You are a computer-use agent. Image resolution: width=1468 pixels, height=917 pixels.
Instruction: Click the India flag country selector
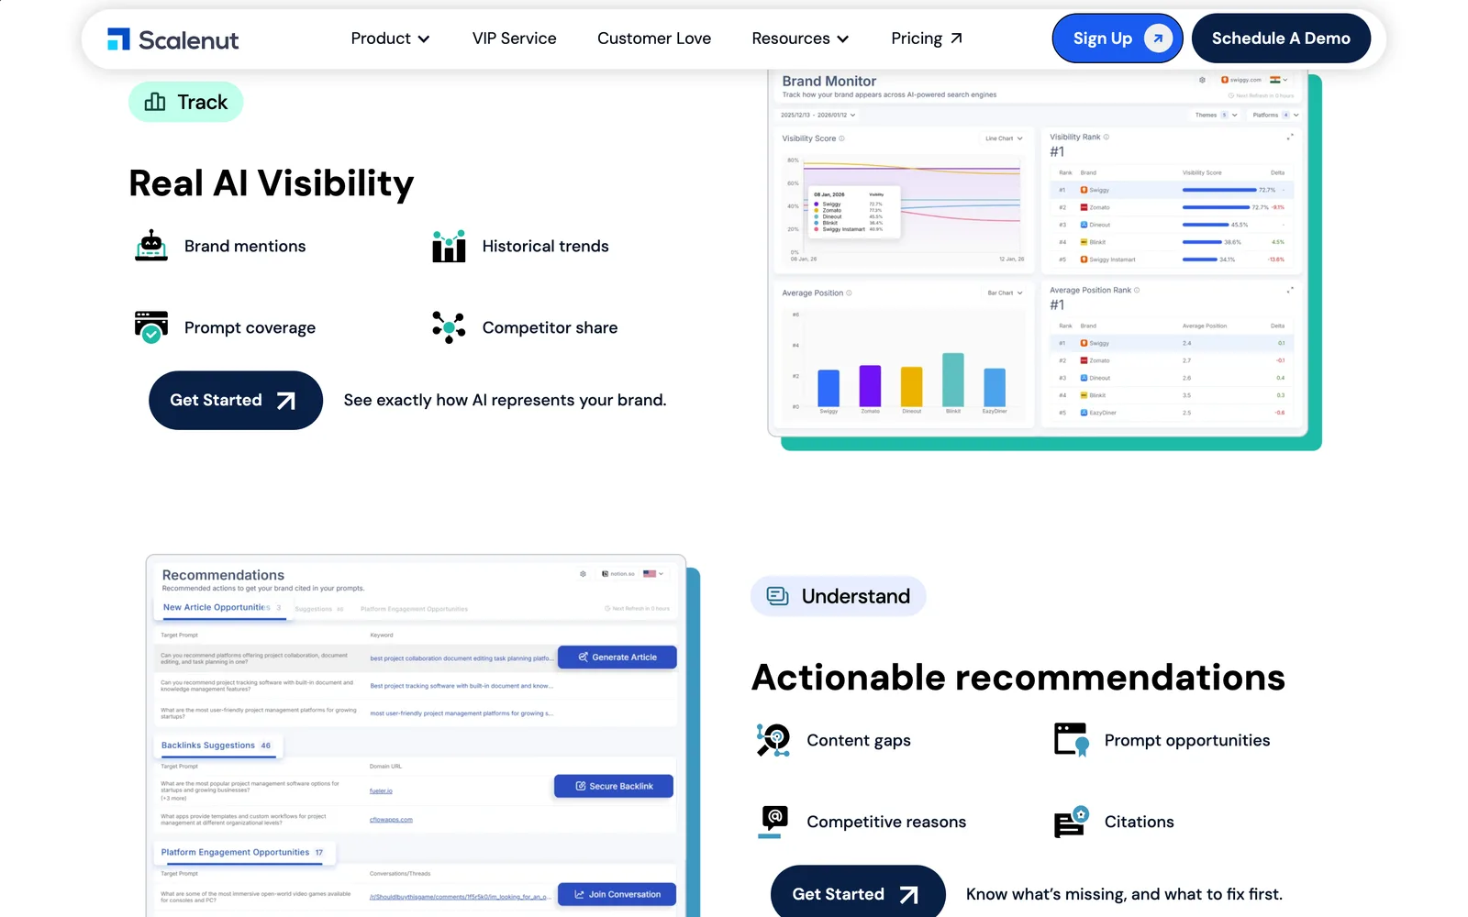pyautogui.click(x=1279, y=81)
